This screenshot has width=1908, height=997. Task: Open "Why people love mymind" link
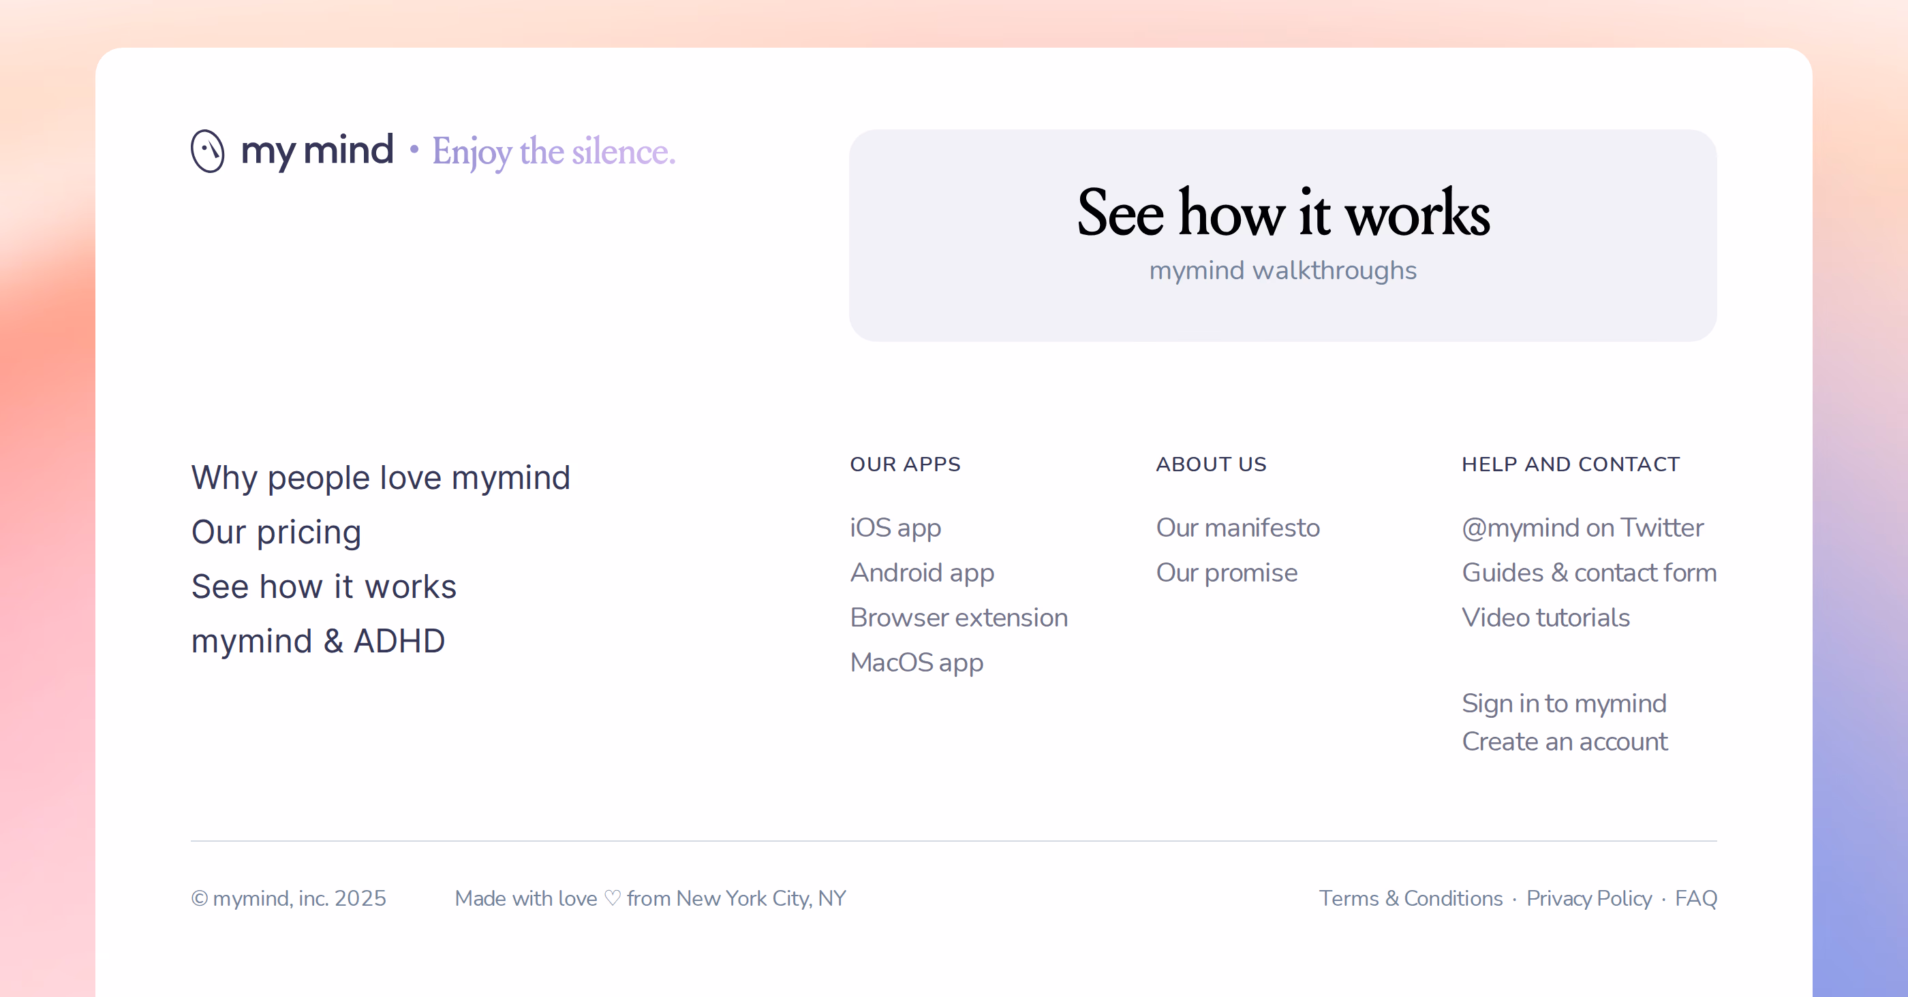(x=381, y=477)
